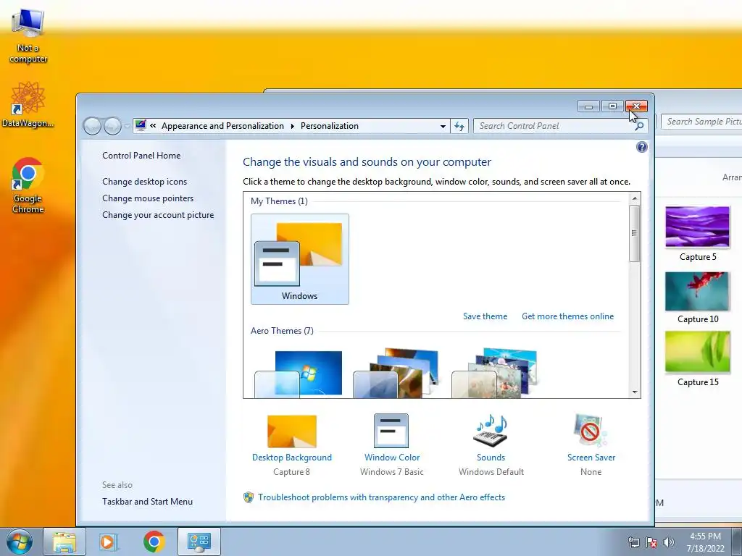The width and height of the screenshot is (742, 556).
Task: Click the double chevron in address bar
Action: coord(153,126)
